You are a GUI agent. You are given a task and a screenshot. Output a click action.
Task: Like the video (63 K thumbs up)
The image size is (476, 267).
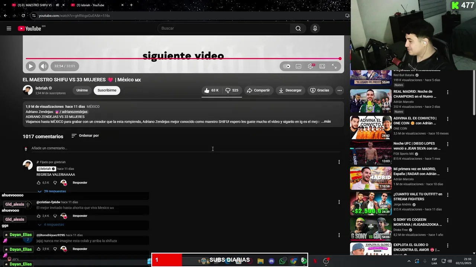coord(211,90)
